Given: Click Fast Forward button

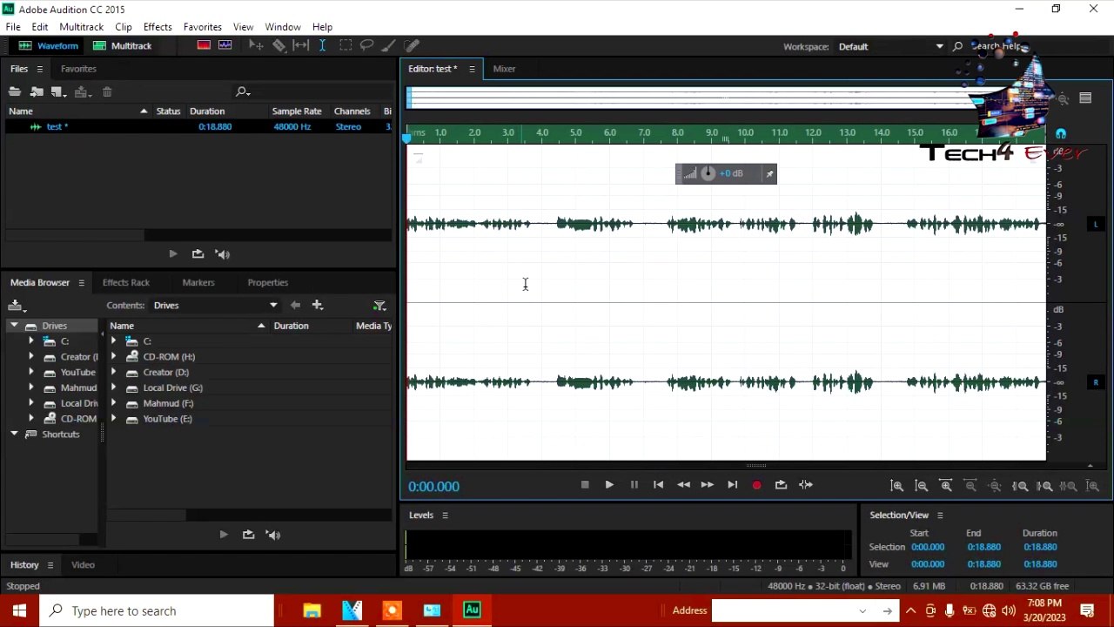Looking at the screenshot, I should coord(708,485).
